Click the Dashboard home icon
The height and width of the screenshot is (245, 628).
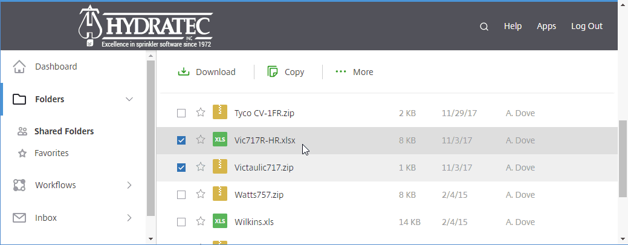click(x=19, y=67)
